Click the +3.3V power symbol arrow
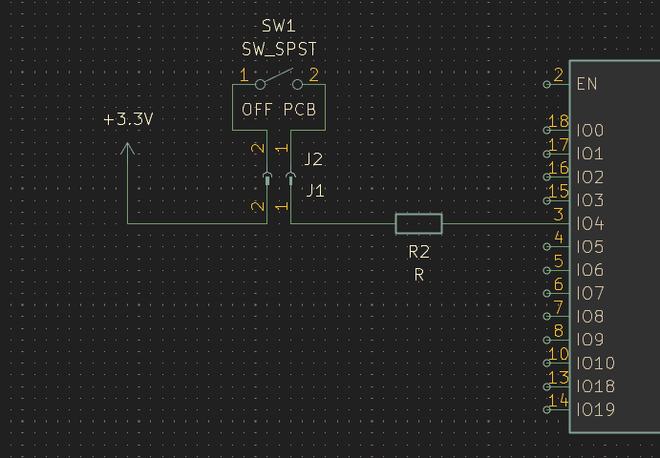 coord(128,149)
